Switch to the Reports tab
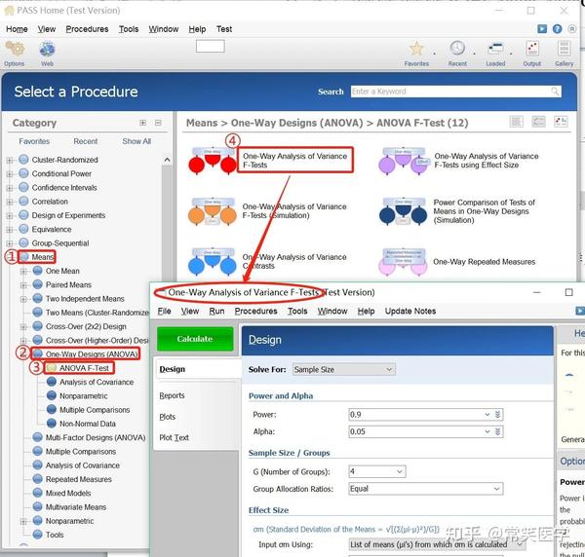 [x=172, y=395]
